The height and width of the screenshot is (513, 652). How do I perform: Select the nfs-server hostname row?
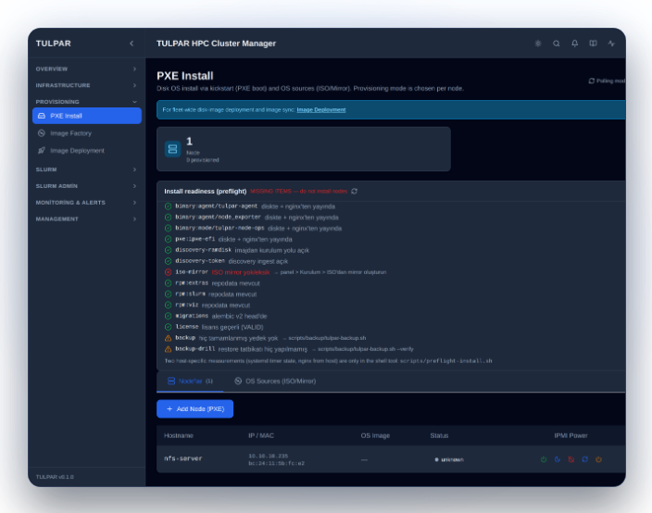(391, 459)
